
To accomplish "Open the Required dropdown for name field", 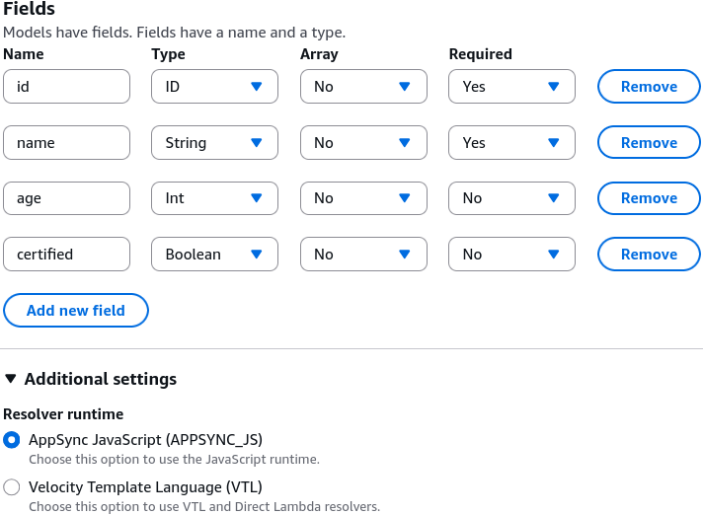I will (x=511, y=143).
